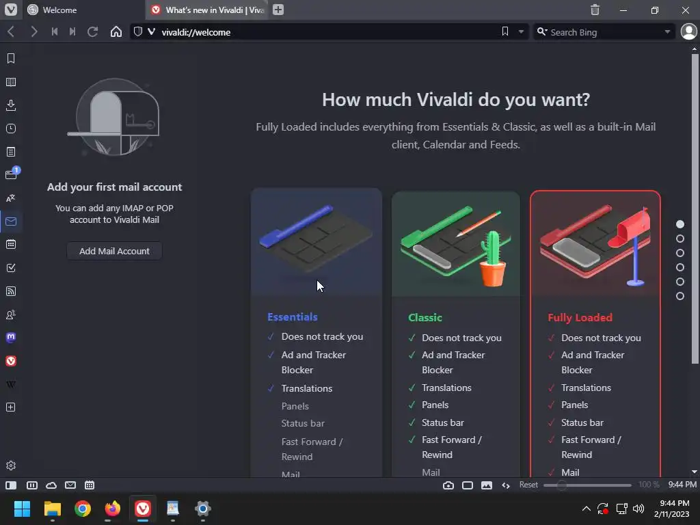Open page tiling window icon
Image resolution: width=700 pixels, height=525 pixels.
click(x=468, y=485)
